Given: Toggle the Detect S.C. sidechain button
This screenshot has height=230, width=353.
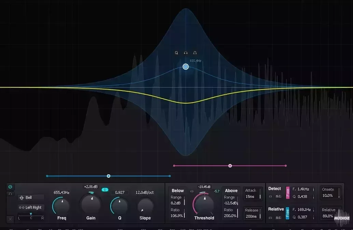Looking at the screenshot, I should (279, 196).
